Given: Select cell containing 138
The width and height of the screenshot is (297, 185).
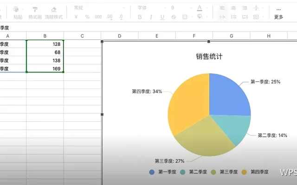Looking at the screenshot, I should tap(45, 61).
